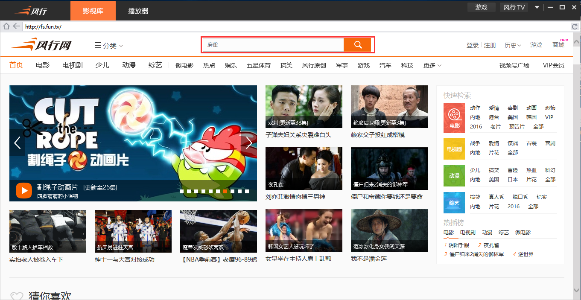Reload the page with the refresh icon
The height and width of the screenshot is (300, 581).
coord(575,26)
